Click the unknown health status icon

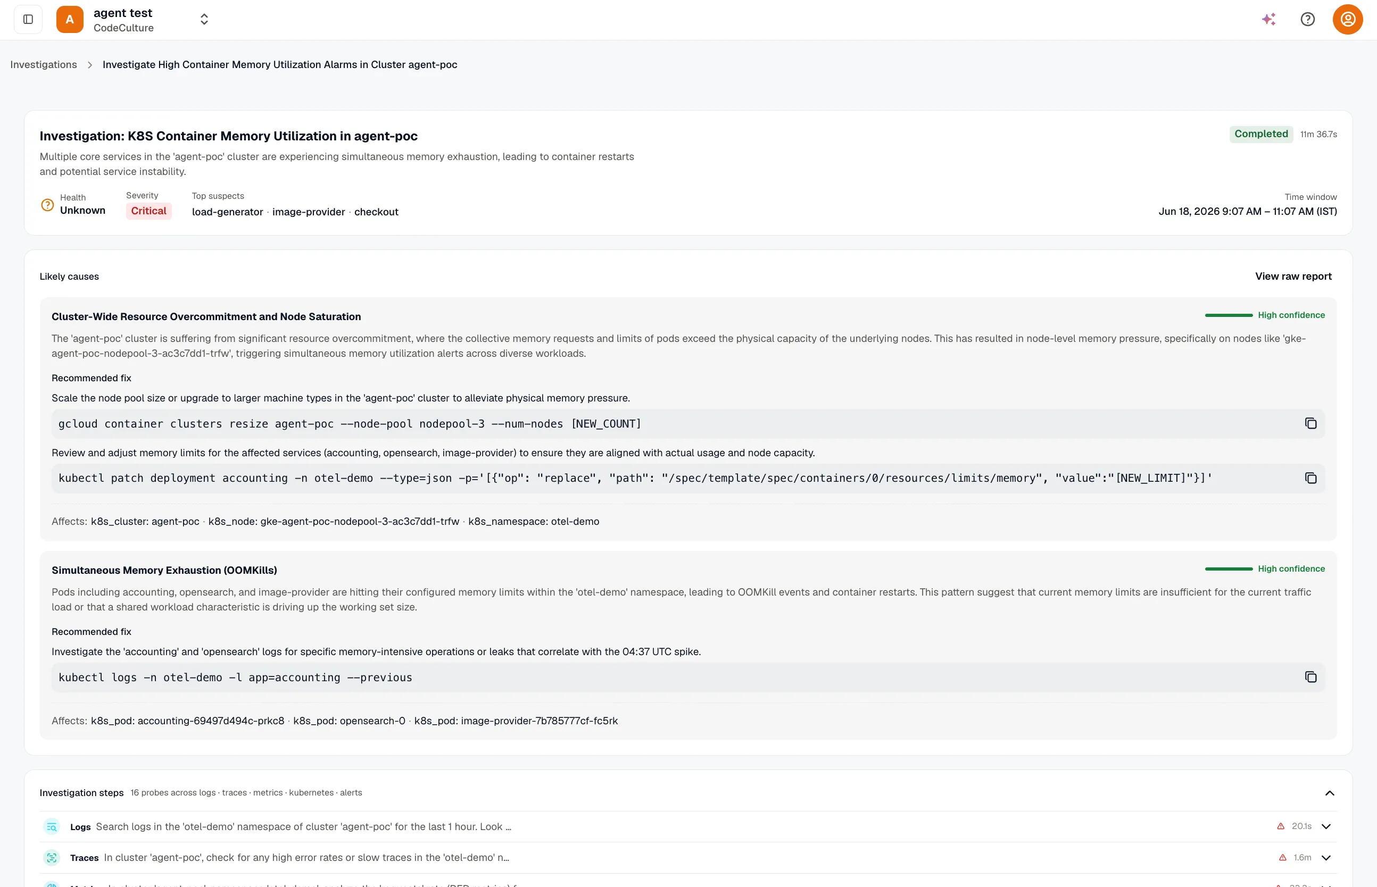pos(47,205)
